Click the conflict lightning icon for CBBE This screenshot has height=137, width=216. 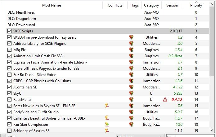click(107, 118)
